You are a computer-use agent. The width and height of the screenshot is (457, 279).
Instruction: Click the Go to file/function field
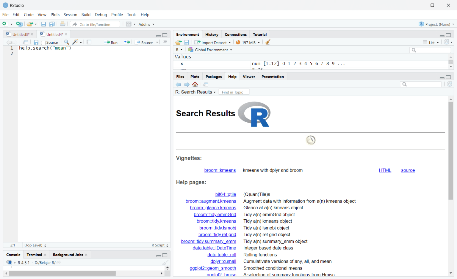point(95,24)
